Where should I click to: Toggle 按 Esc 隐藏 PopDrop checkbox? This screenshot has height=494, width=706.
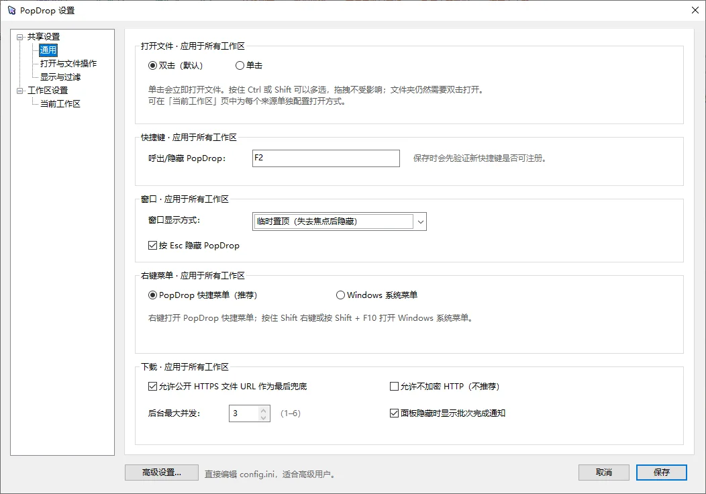tap(193, 246)
